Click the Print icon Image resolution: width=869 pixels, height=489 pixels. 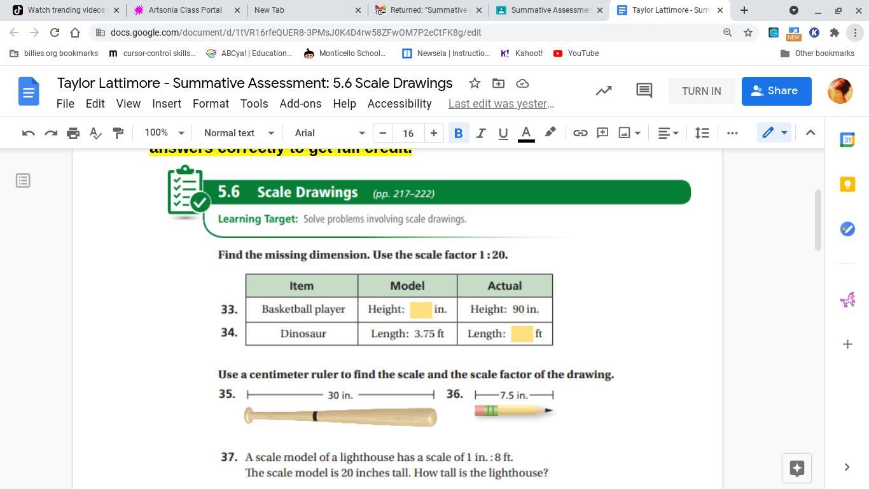73,133
